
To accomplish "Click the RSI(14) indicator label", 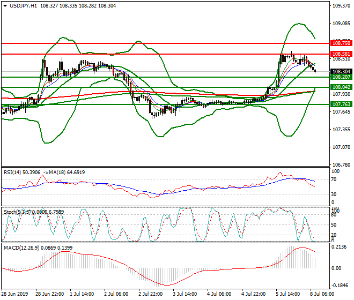I will 12,172.
